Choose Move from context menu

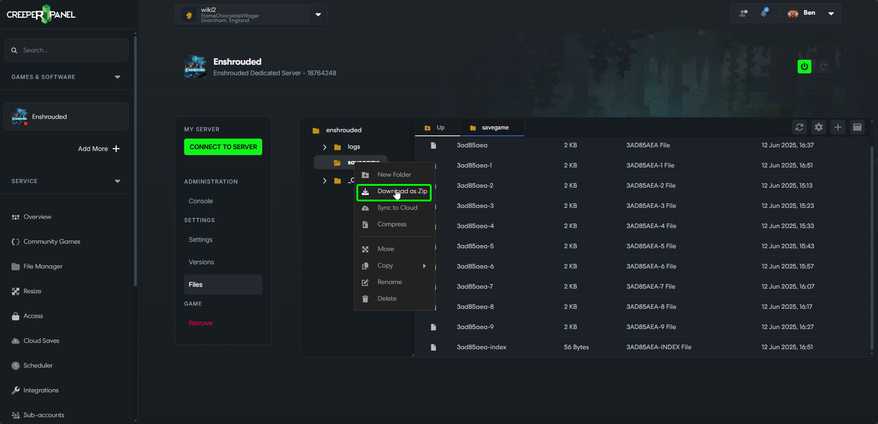click(x=394, y=249)
